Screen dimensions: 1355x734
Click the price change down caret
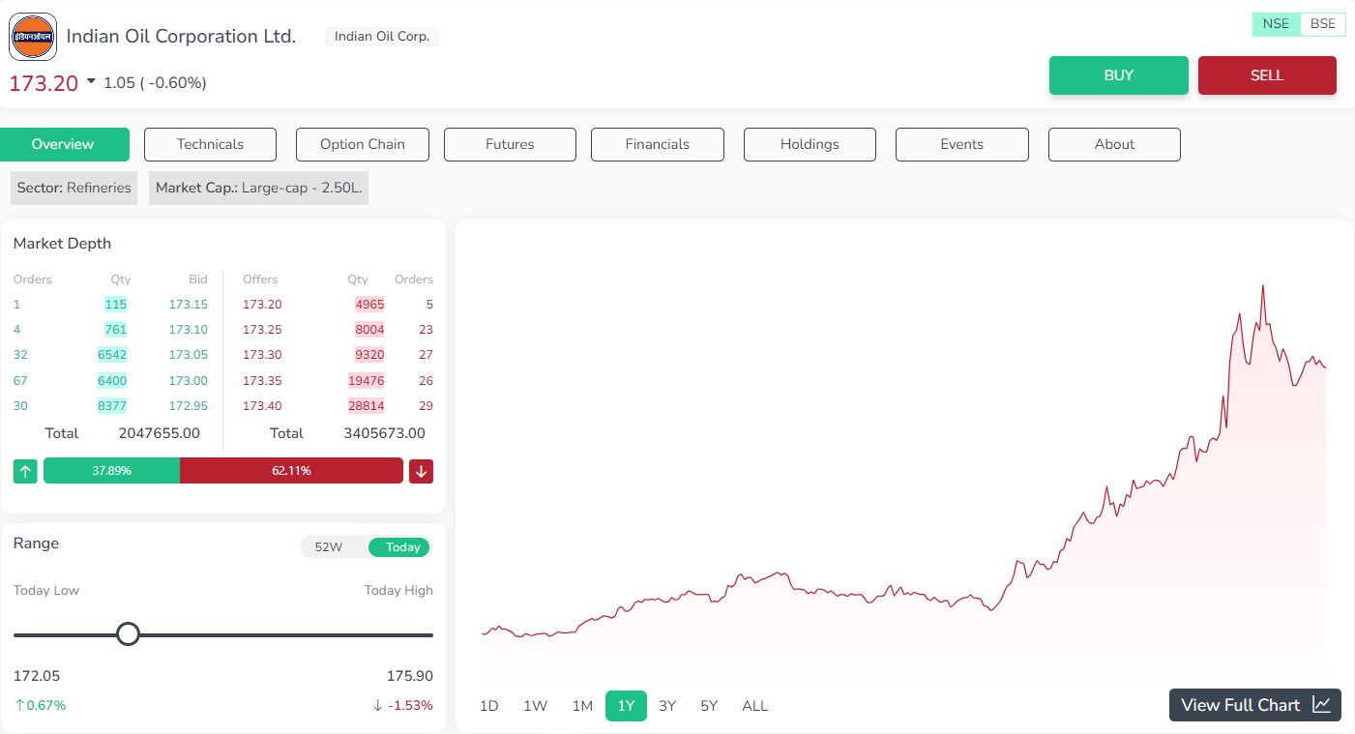coord(91,81)
